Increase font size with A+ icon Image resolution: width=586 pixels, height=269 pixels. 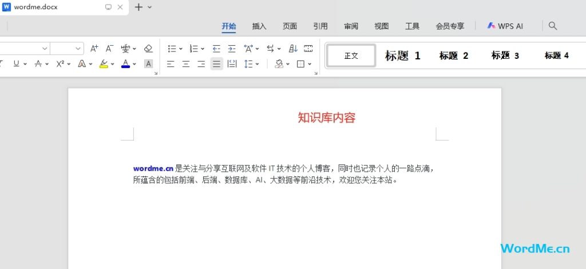94,48
